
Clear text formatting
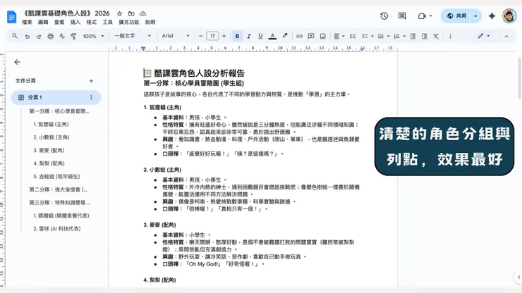[436, 36]
